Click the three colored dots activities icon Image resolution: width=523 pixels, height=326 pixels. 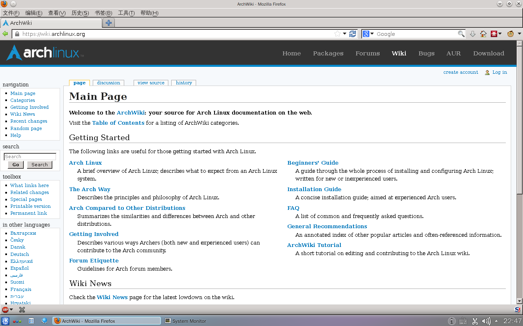pyautogui.click(x=17, y=321)
